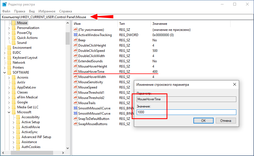Image resolution: width=254 pixels, height=156 pixels.
Task: Click the SmoothMouseYCurve binary value icon
Action: click(75, 113)
